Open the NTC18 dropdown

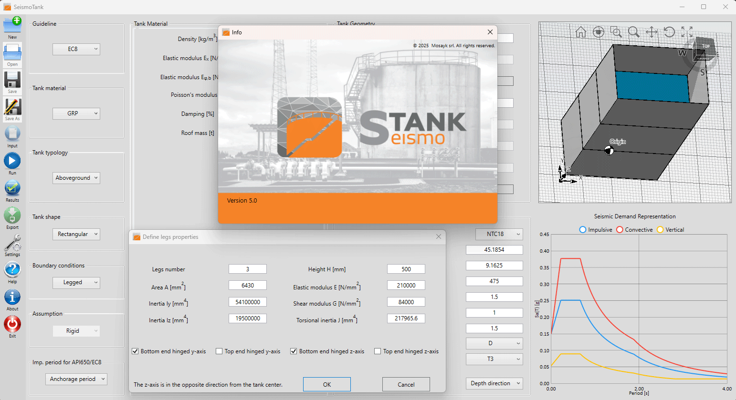(499, 234)
